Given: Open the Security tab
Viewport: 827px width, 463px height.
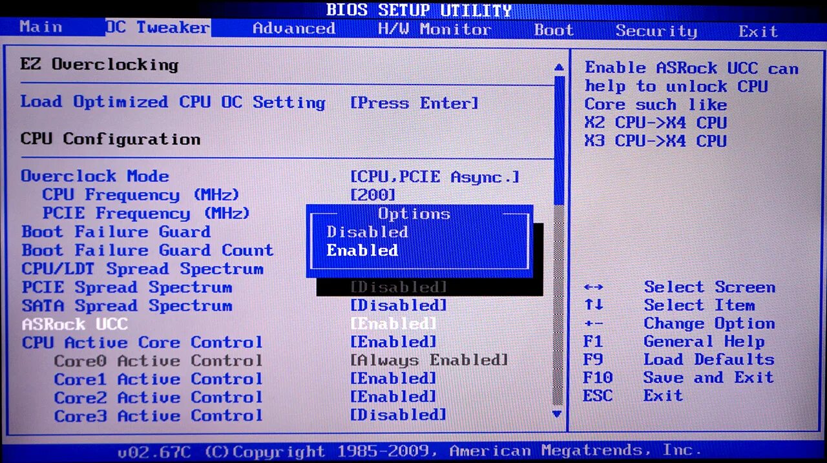Looking at the screenshot, I should 656,31.
